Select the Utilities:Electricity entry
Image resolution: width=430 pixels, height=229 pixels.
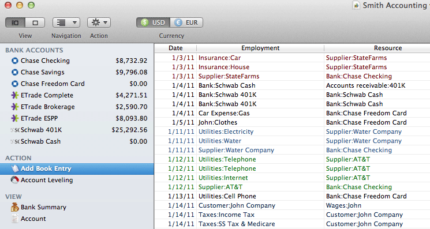226,132
